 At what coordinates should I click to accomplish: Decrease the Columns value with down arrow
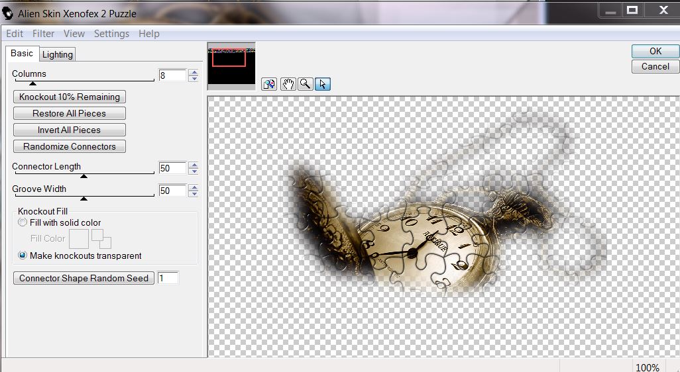(194, 78)
